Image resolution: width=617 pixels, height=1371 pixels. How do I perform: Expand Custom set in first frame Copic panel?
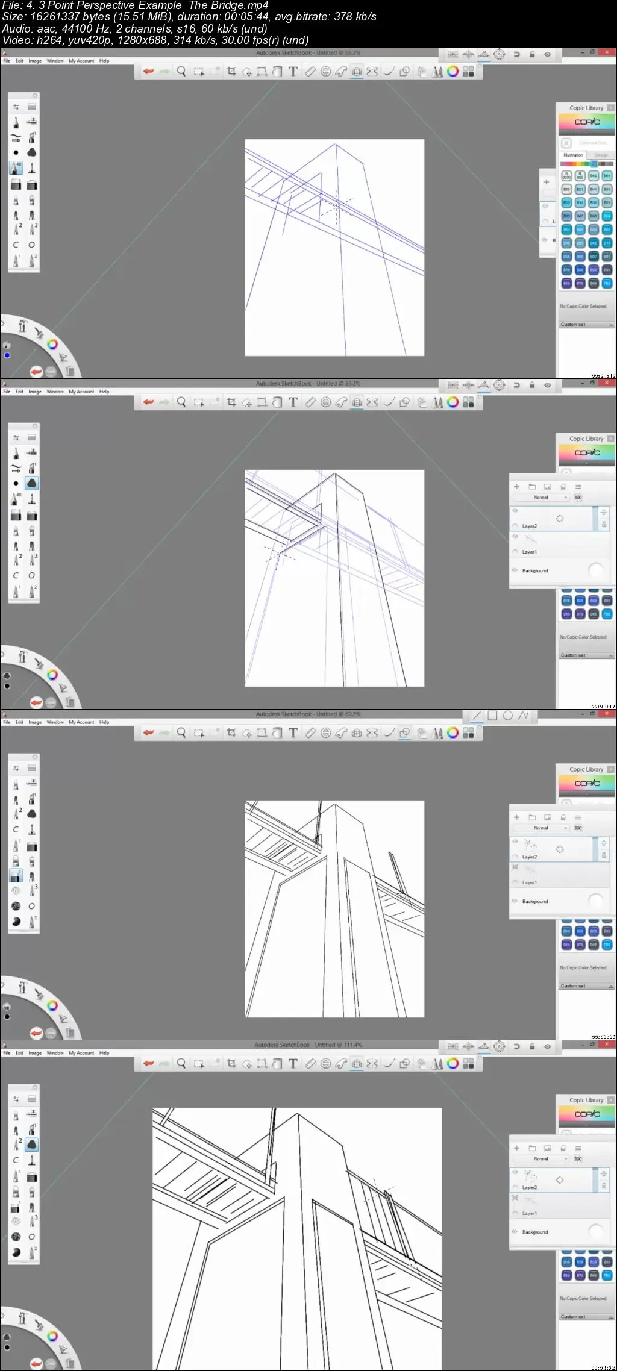coord(586,325)
